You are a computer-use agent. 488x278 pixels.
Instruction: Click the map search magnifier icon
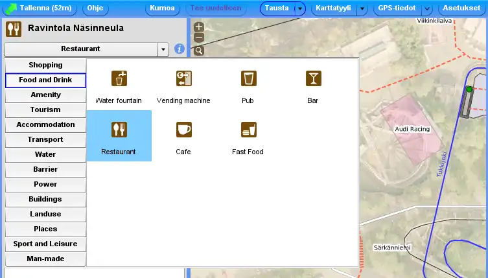pos(199,51)
